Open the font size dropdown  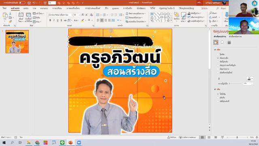tap(80, 15)
